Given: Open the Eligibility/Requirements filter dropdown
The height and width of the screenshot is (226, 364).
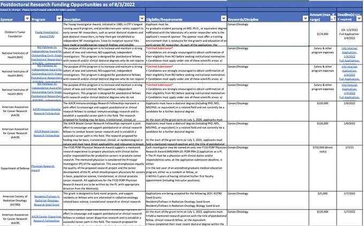Looking at the screenshot, I should 224,19.
